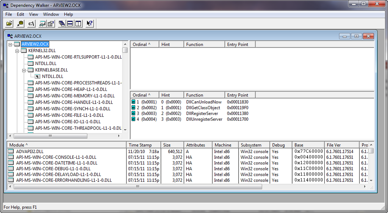The image size is (388, 213).
Task: Click the module icon beside ADVAPI32.DLL in module list
Action: (11, 151)
